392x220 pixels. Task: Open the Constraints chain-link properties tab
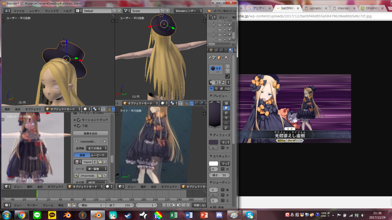coord(216,50)
